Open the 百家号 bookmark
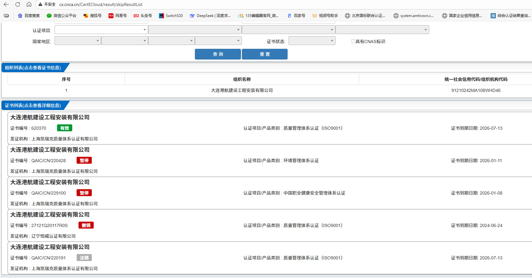 pyautogui.click(x=296, y=16)
